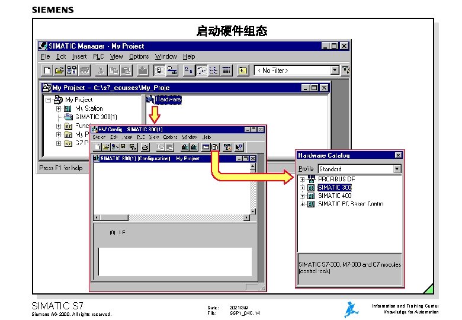Click the Download to Module icon in HW Config
The height and width of the screenshot is (320, 462).
[185, 147]
